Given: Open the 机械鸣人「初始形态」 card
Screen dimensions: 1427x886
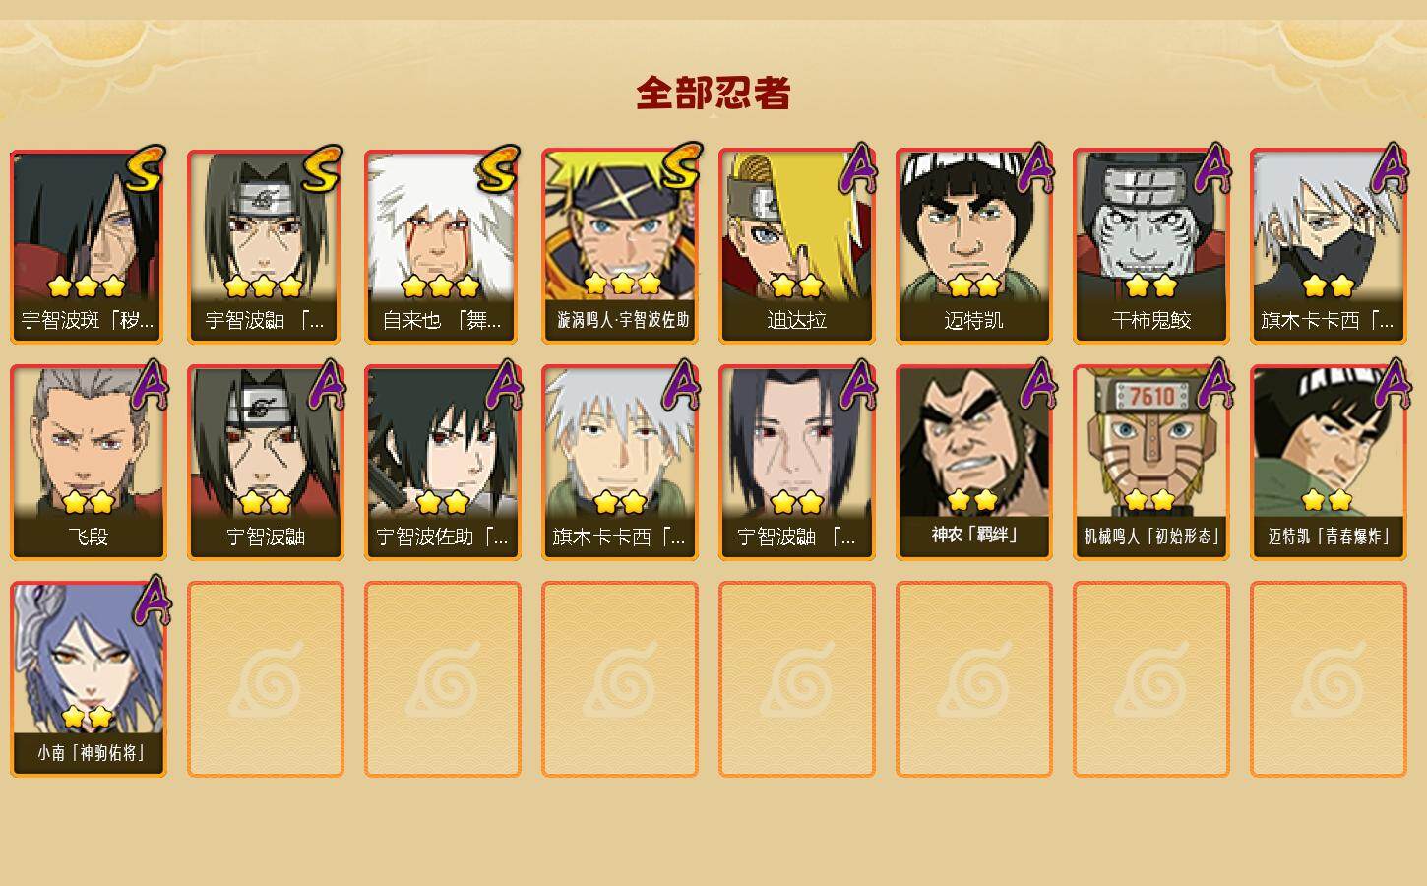Looking at the screenshot, I should coord(1150,463).
